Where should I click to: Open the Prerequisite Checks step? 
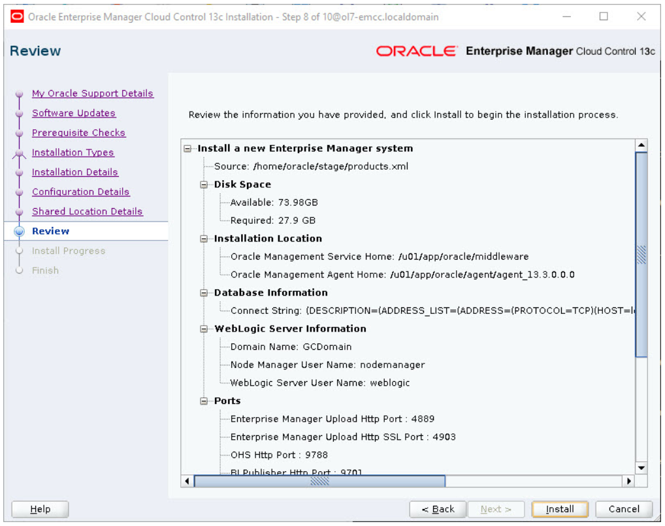tap(78, 132)
